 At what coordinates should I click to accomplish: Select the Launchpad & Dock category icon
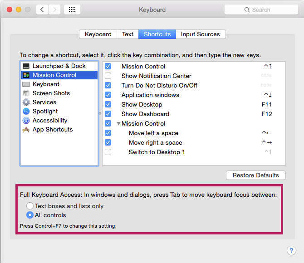[26, 66]
